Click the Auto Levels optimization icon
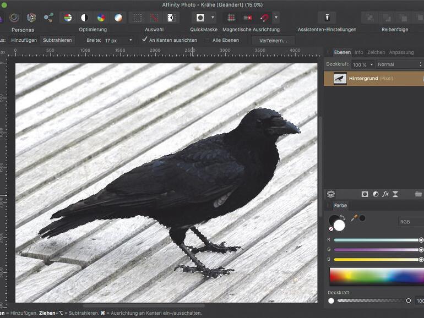The height and width of the screenshot is (318, 424). [68, 18]
